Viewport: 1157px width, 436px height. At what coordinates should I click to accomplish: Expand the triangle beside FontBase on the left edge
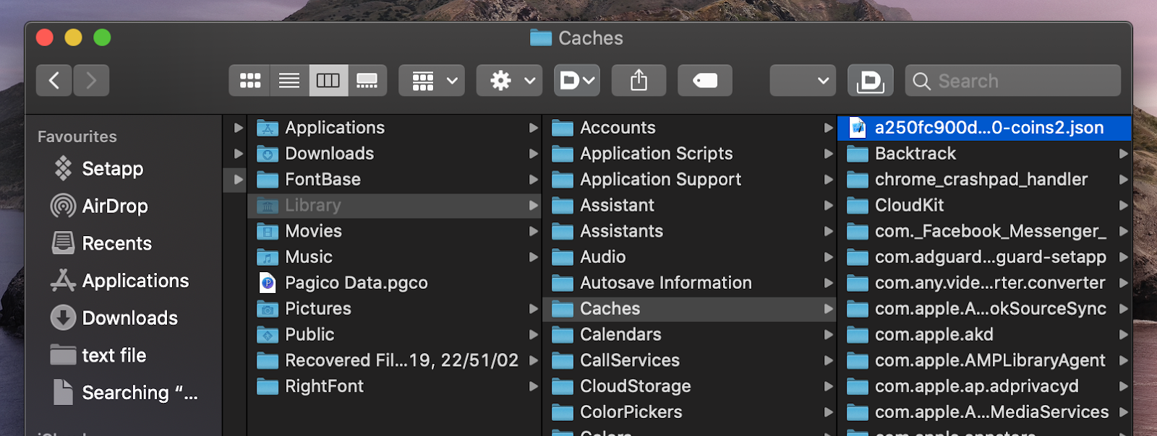pos(238,180)
